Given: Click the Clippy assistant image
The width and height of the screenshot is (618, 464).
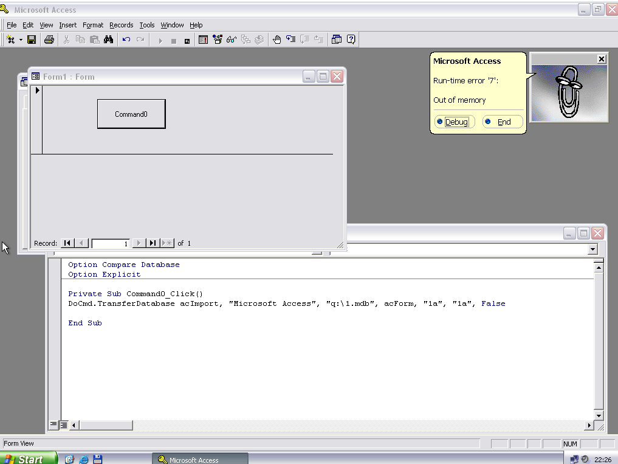Looking at the screenshot, I should point(569,93).
